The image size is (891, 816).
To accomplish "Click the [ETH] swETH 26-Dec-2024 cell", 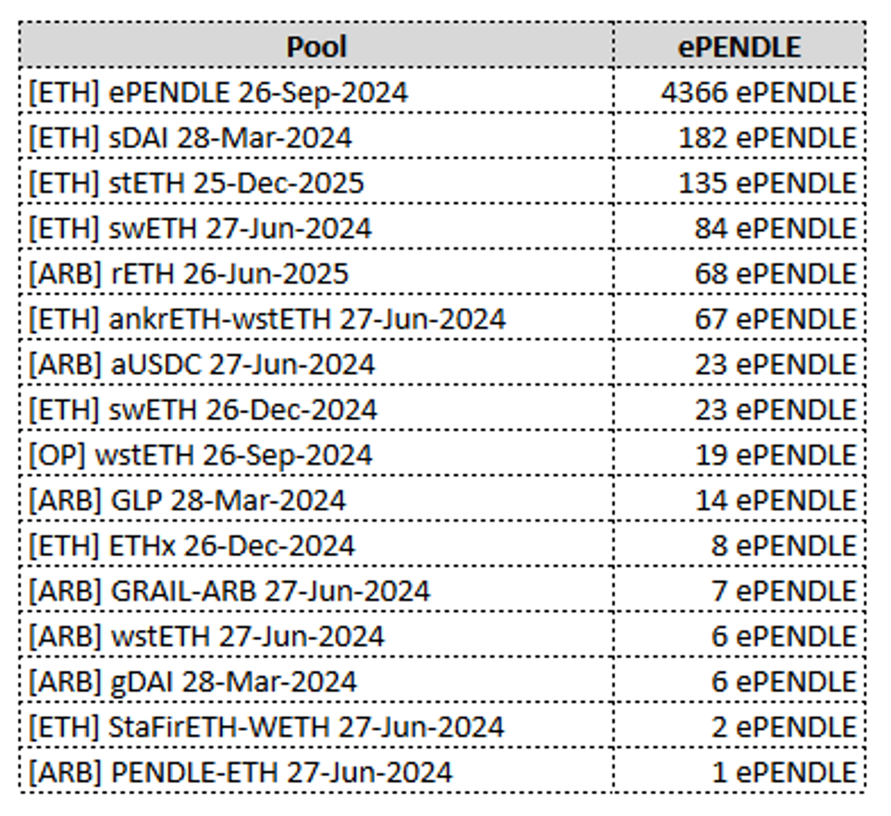I will click(x=203, y=410).
